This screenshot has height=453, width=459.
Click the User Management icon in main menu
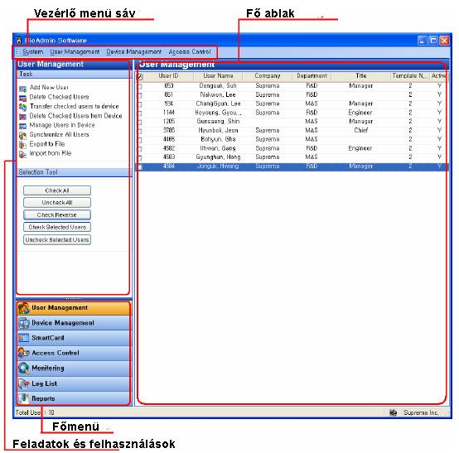(x=24, y=308)
